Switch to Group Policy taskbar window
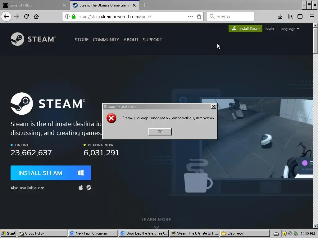Screen dimensions: 318x238 pyautogui.click(x=42, y=233)
